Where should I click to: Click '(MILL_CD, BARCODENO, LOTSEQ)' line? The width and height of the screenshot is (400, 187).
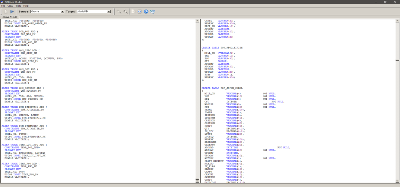click(x=25, y=153)
